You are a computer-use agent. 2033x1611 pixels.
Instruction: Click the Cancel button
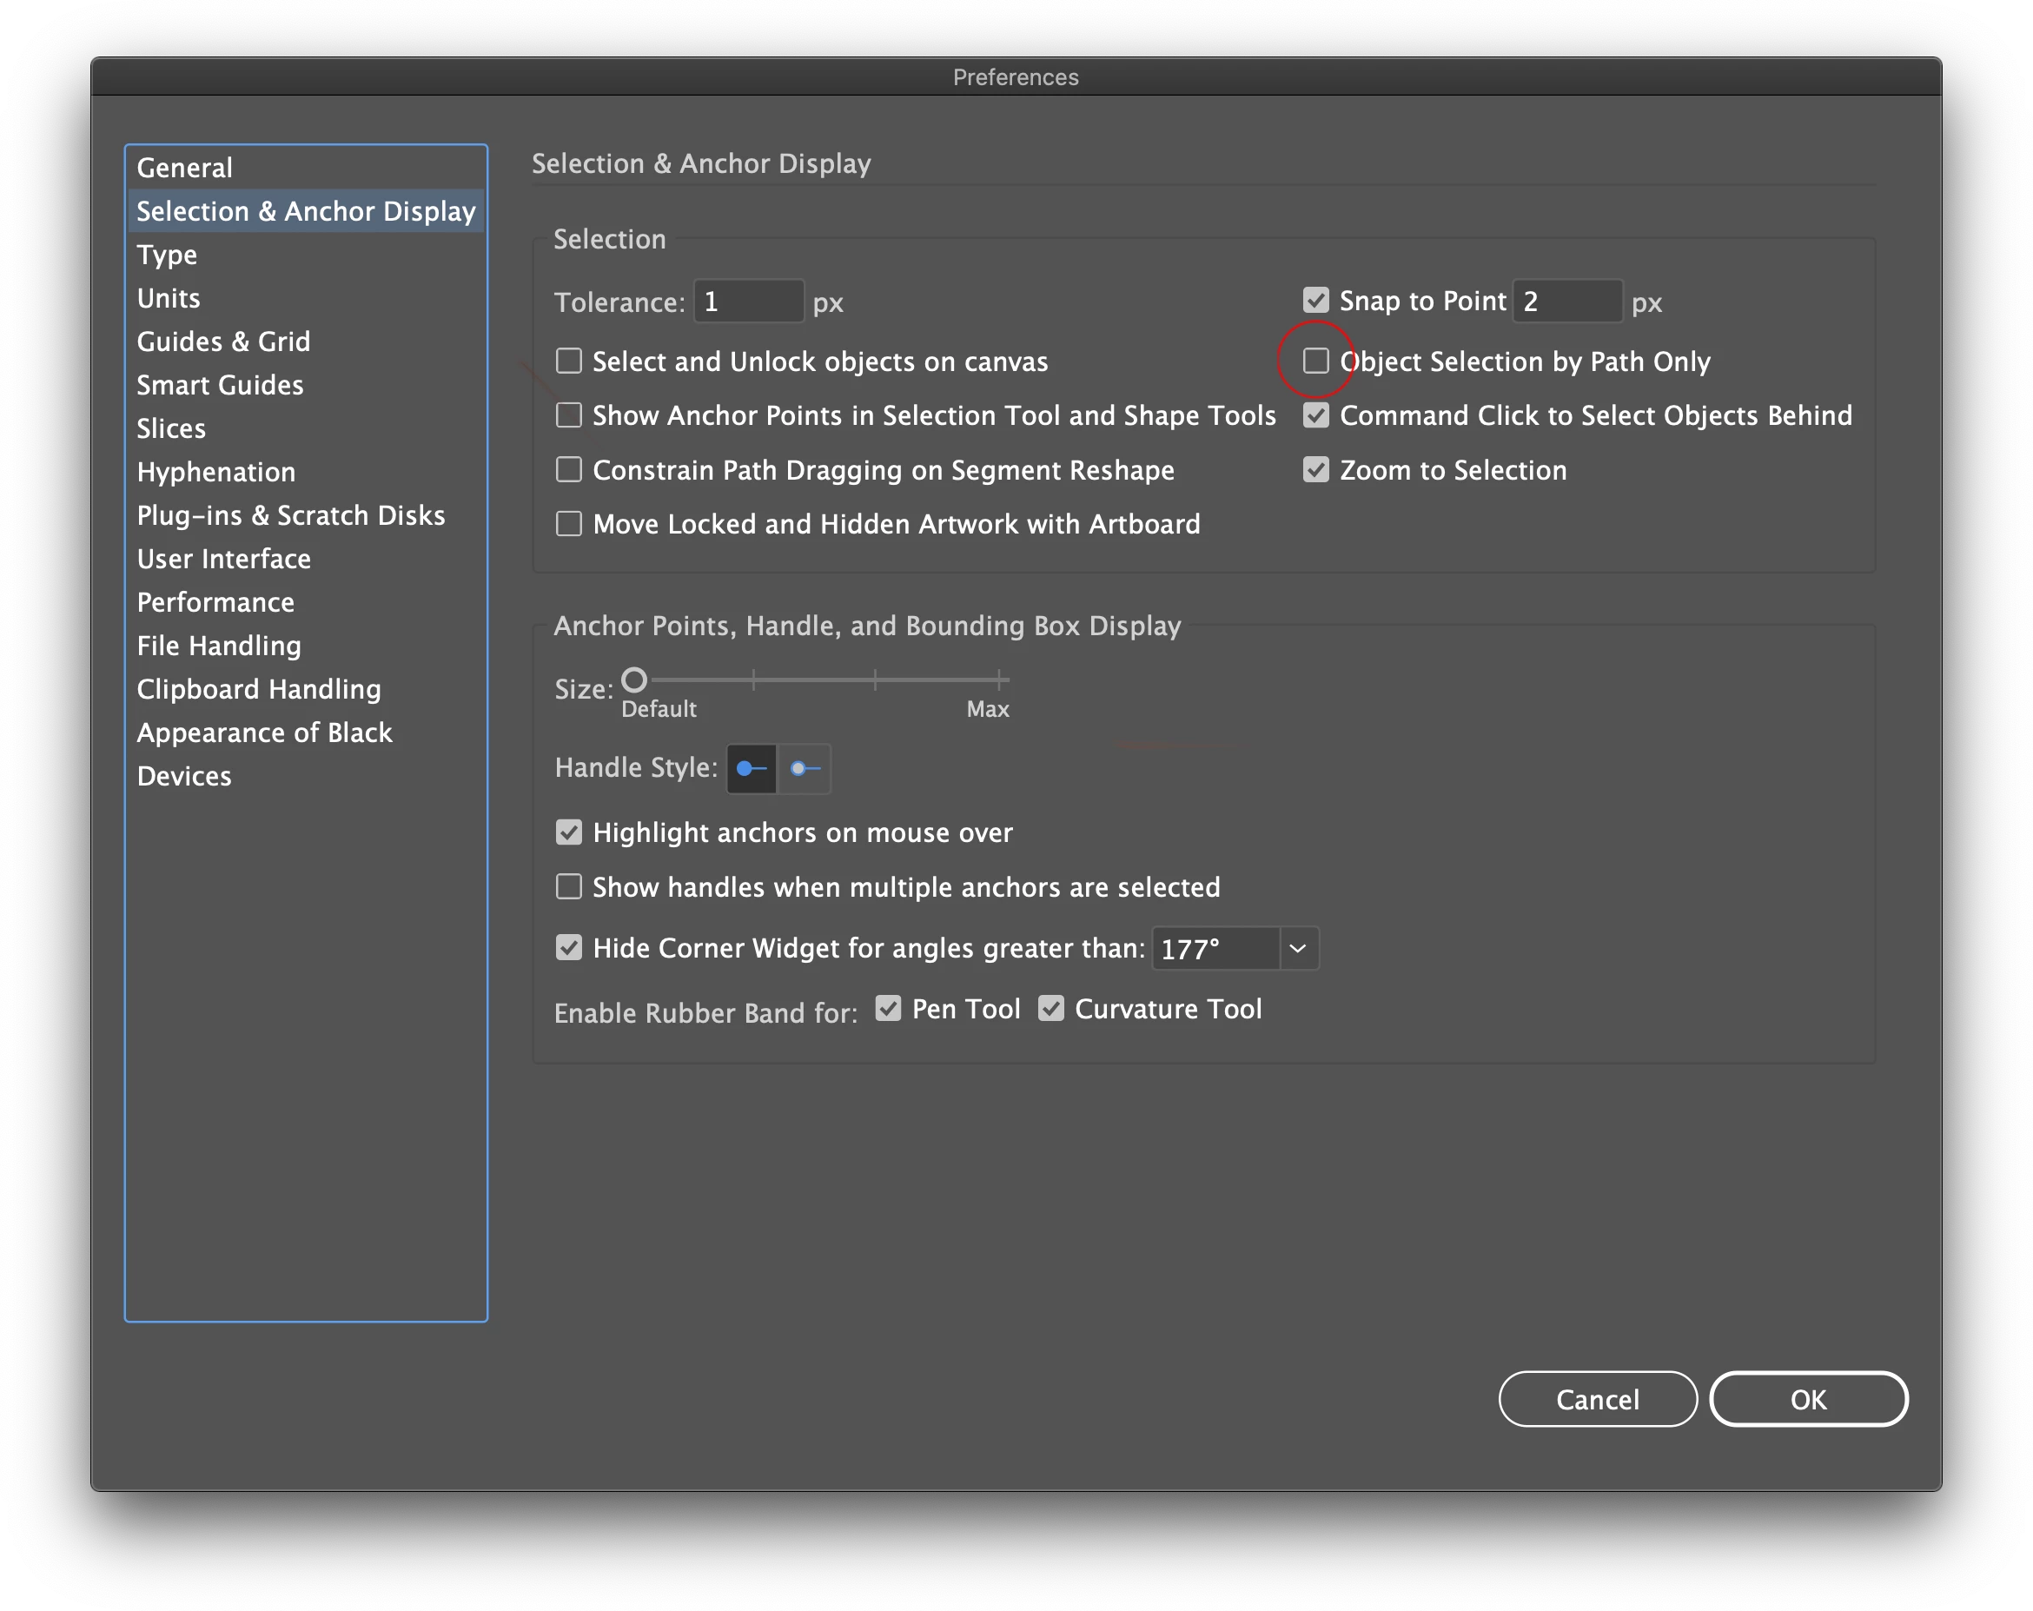click(x=1596, y=1400)
